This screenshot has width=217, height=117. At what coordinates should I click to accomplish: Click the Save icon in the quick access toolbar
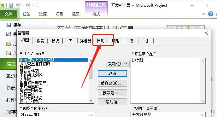pos(11,5)
